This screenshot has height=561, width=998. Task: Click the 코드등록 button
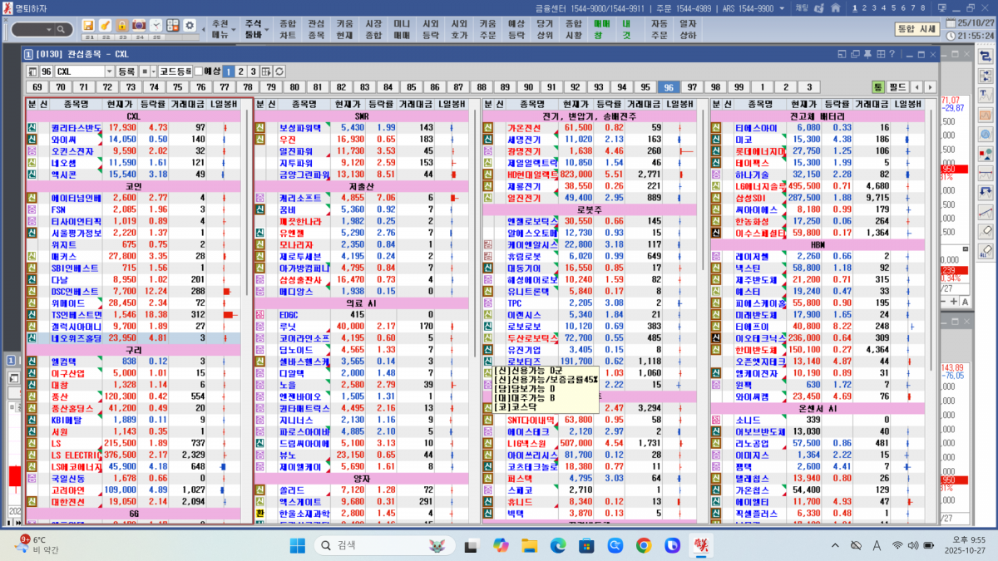coord(175,71)
